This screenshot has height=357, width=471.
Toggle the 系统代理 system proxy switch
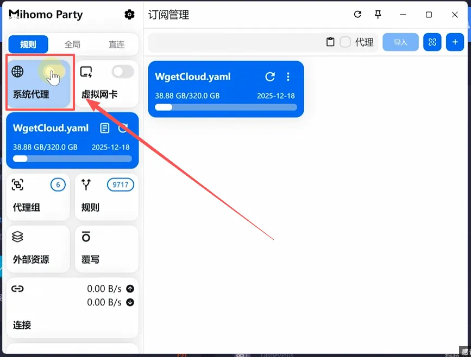point(54,72)
